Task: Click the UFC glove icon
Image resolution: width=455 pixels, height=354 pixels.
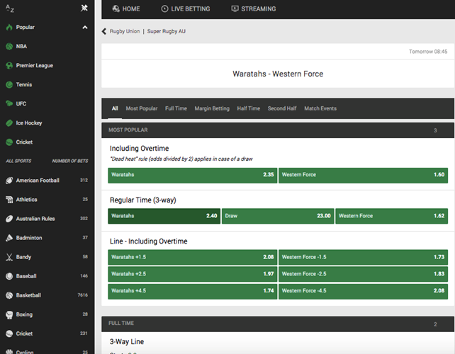Action: click(9, 104)
